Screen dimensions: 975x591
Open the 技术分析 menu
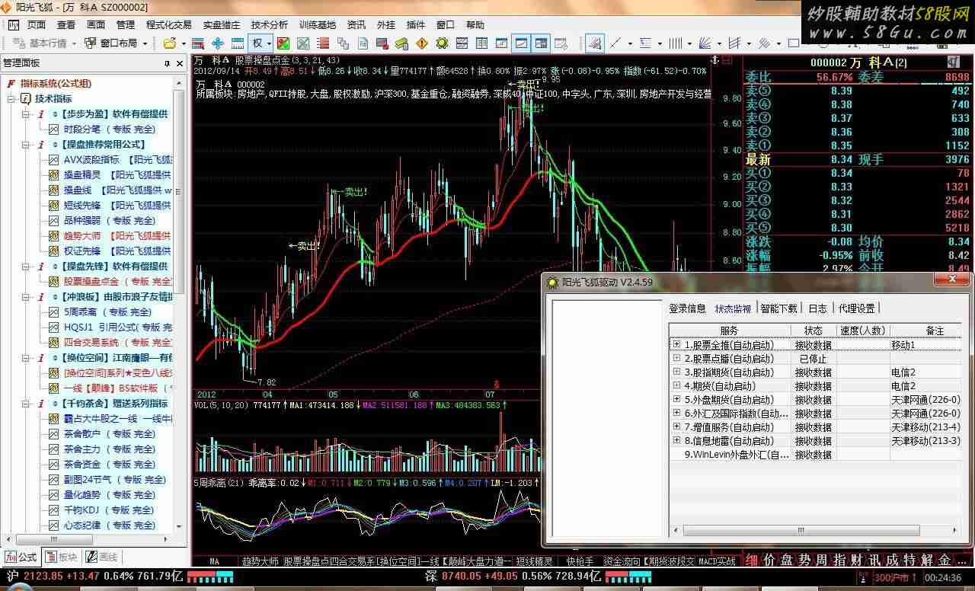[270, 25]
